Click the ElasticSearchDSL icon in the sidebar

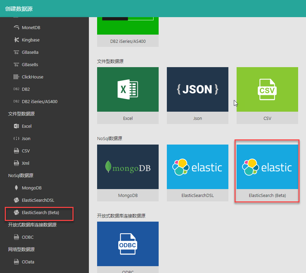coord(16,200)
